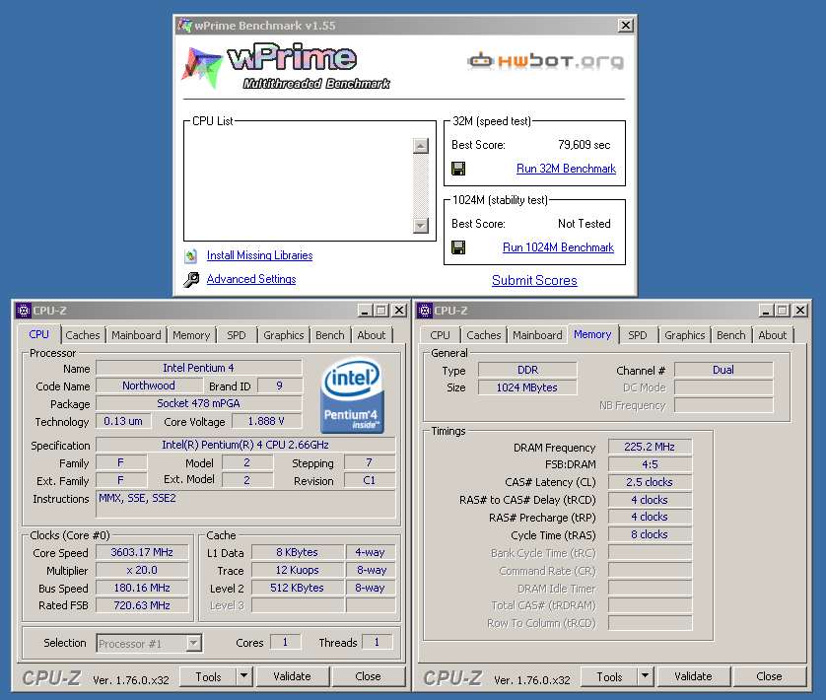The image size is (826, 700).
Task: Click the Channel # Dual value
Action: click(x=723, y=370)
